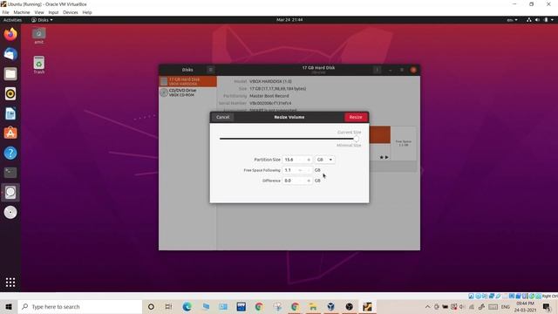Open drive options menu in Disks header

(377, 70)
